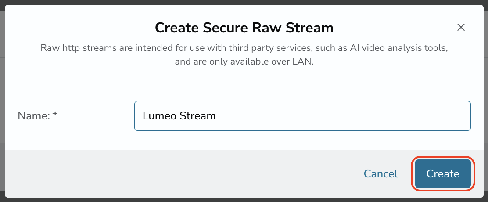Image resolution: width=488 pixels, height=202 pixels.
Task: Select the 'Lumeo Stream' text in Name field
Action: (179, 116)
